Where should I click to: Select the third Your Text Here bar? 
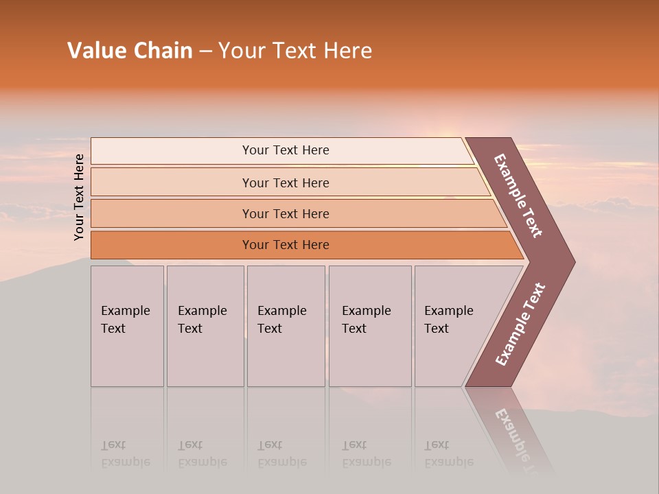[299, 213]
